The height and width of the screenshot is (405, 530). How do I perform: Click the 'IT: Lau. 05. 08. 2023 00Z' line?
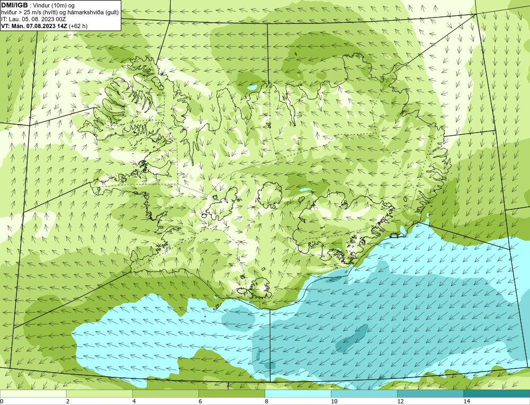click(33, 19)
